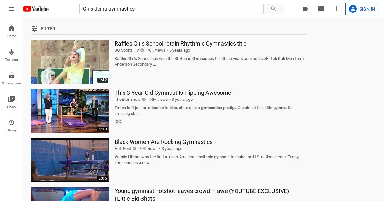Visit the HuffPost channel
This screenshot has width=384, height=201.
pyautogui.click(x=123, y=149)
